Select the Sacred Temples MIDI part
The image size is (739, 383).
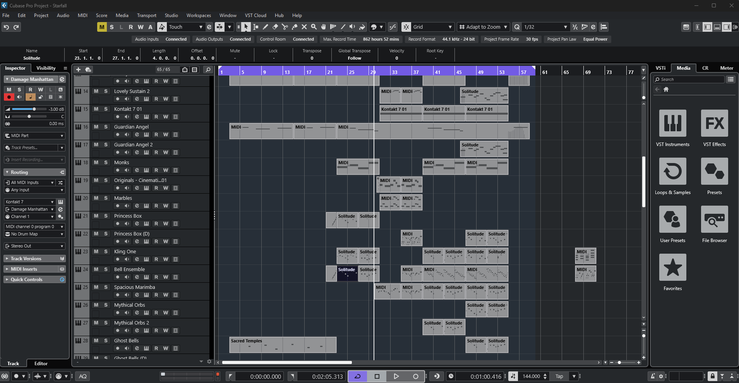pos(283,345)
